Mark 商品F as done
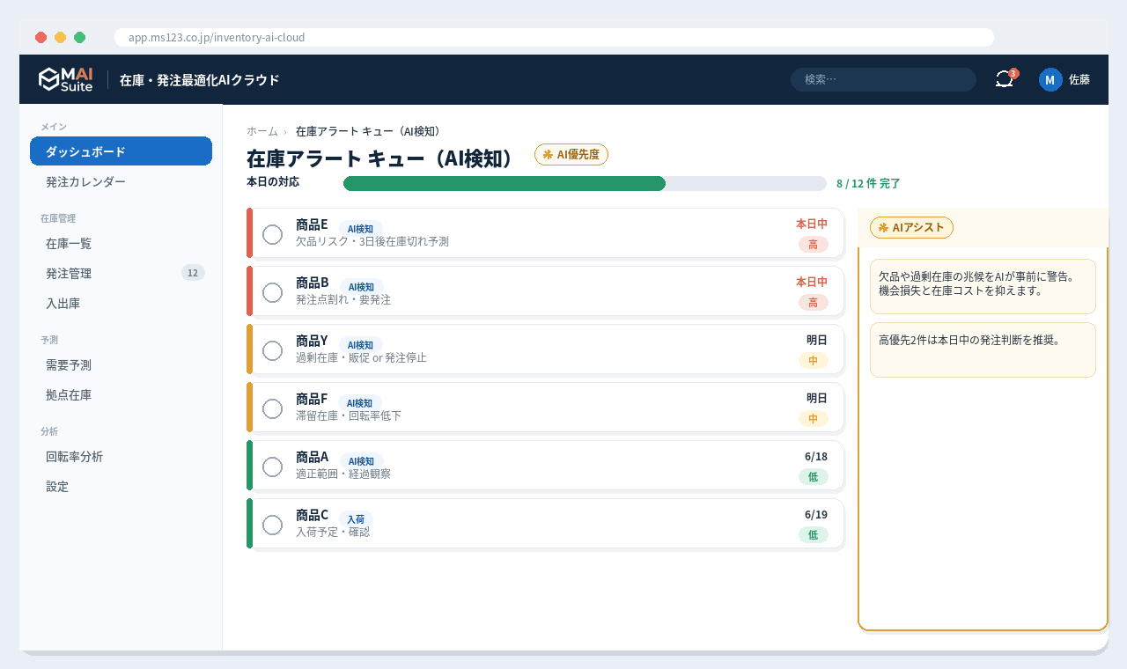 (x=273, y=408)
